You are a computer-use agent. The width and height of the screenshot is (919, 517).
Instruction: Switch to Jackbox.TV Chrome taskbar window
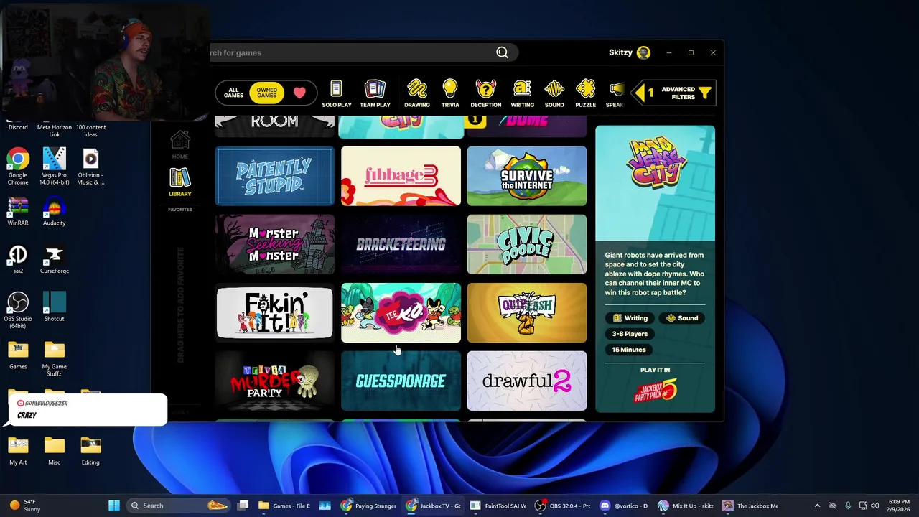point(433,506)
